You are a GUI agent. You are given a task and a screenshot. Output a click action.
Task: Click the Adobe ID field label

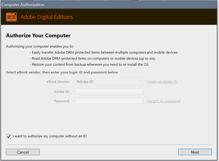[x=62, y=92]
